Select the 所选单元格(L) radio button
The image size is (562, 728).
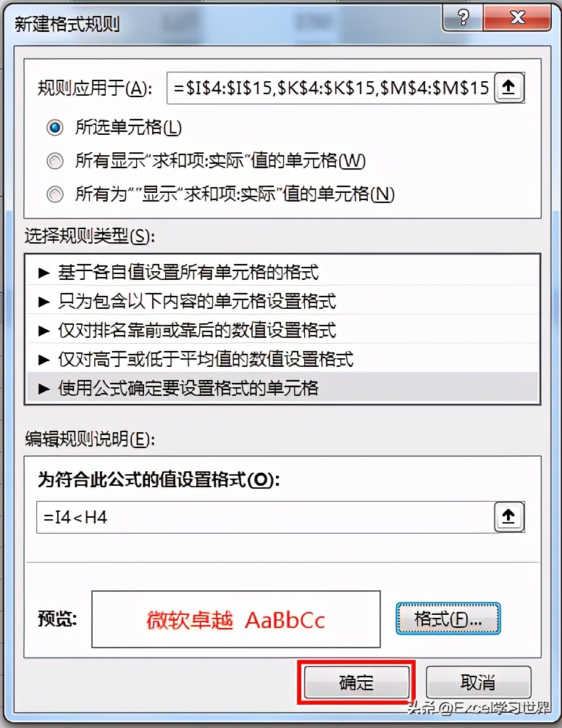coord(55,127)
